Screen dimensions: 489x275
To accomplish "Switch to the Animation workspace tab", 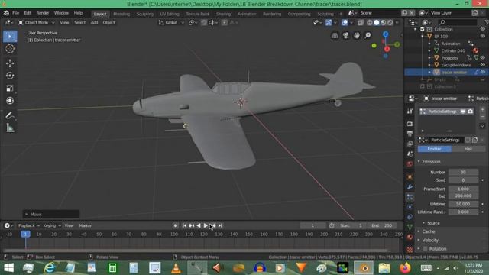I will [246, 14].
